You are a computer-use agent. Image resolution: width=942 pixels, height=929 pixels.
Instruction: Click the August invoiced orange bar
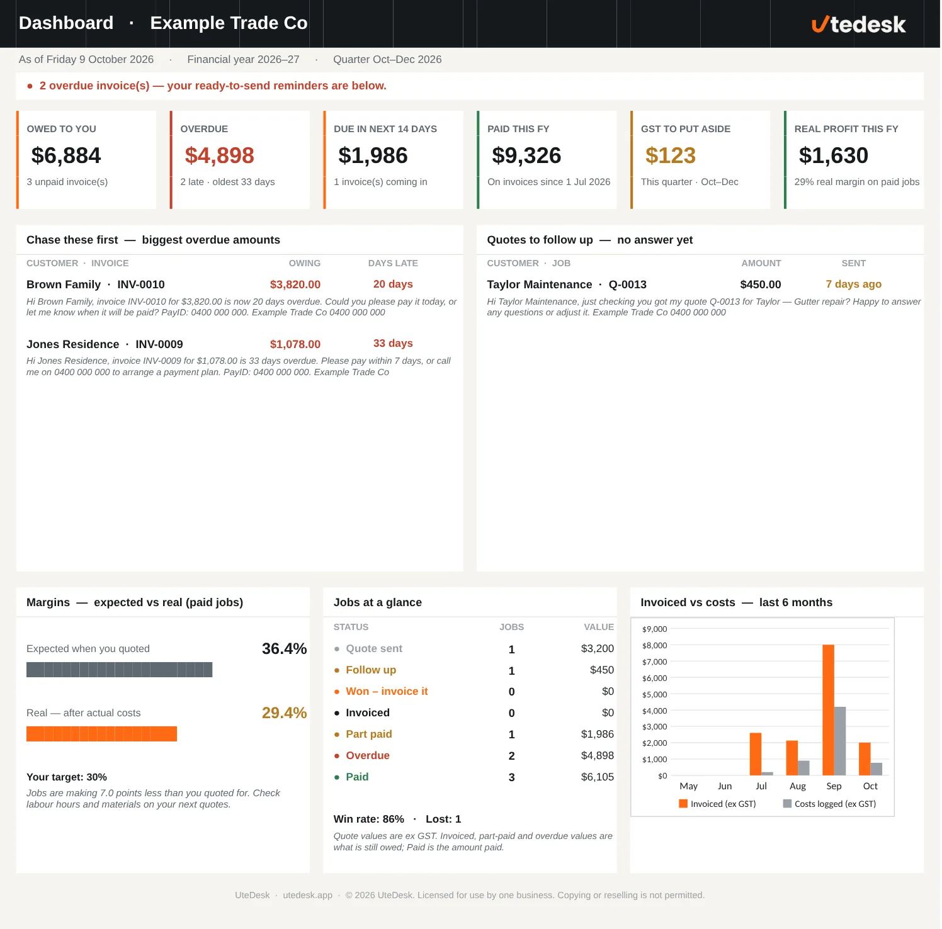(x=792, y=758)
